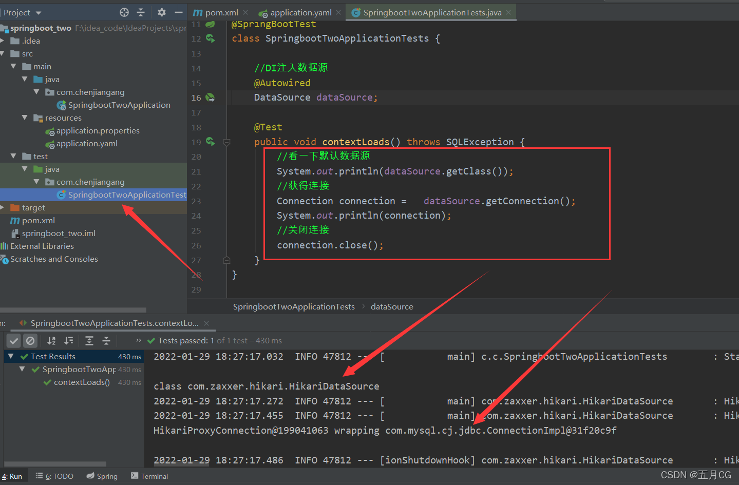Click 'class com.zaxxer.hikari.HikariDataSource' output line
The width and height of the screenshot is (739, 485).
(266, 386)
